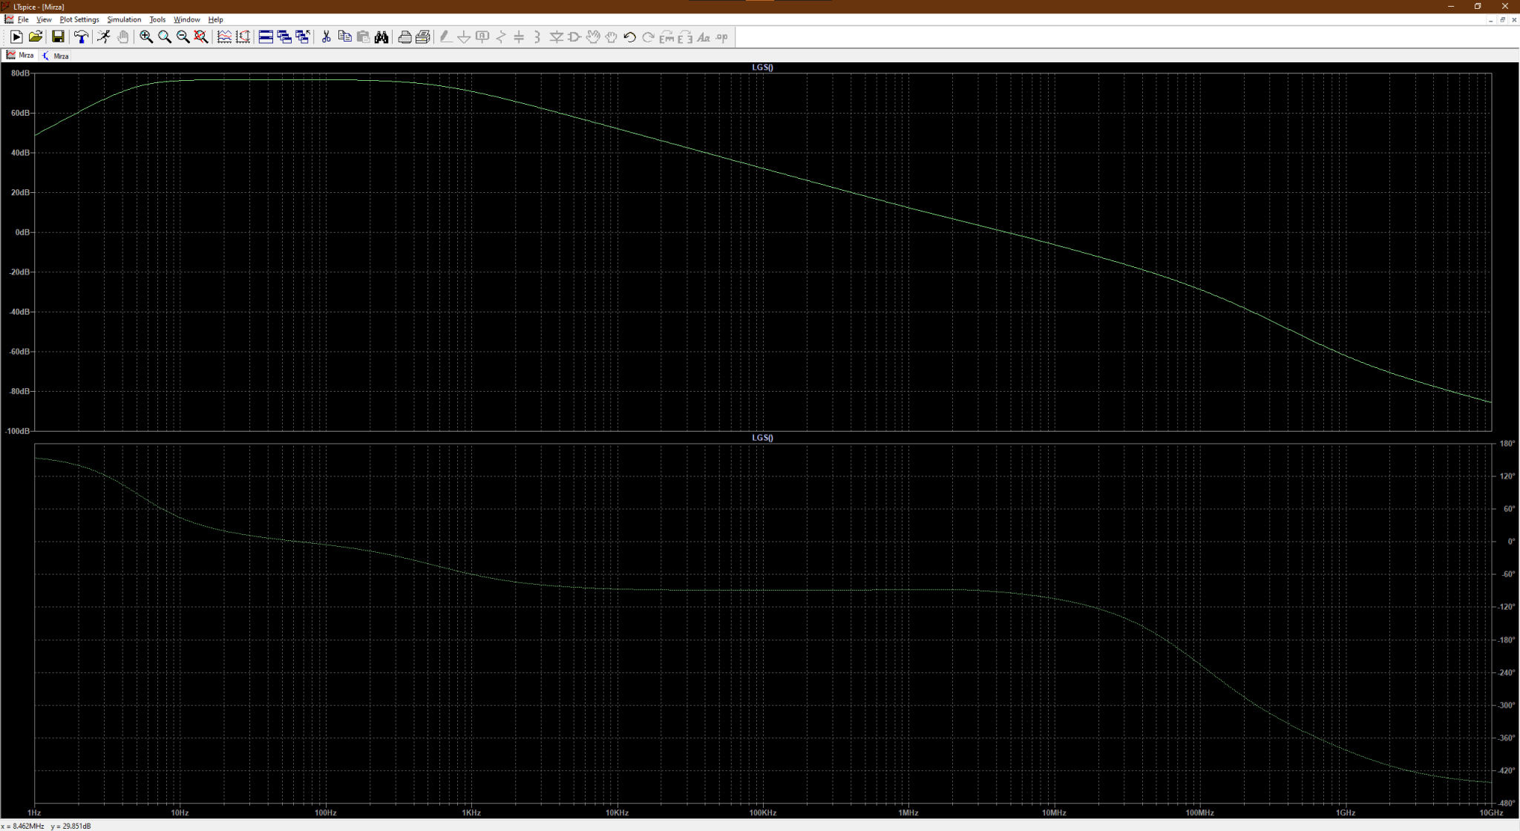Switch to the Mirza schematic tab

click(56, 56)
